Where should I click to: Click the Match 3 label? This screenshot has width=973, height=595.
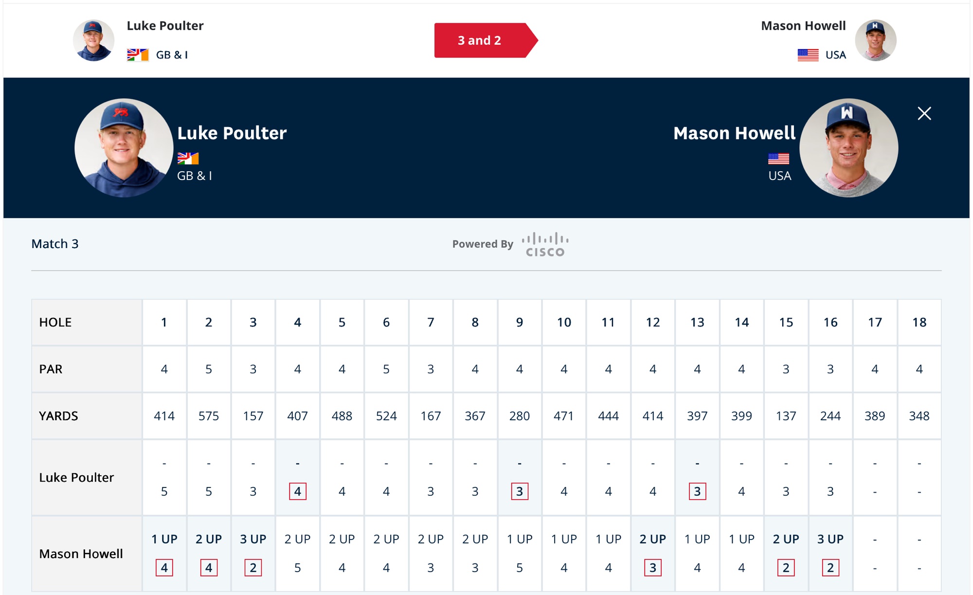click(x=55, y=244)
